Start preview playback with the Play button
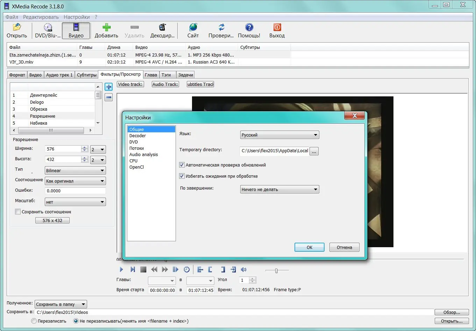Image resolution: width=476 pixels, height=331 pixels. pyautogui.click(x=121, y=270)
